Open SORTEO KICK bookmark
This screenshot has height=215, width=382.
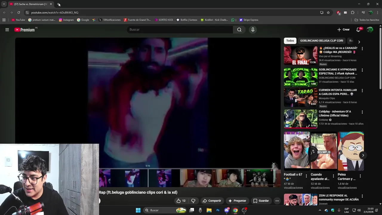pos(164,20)
